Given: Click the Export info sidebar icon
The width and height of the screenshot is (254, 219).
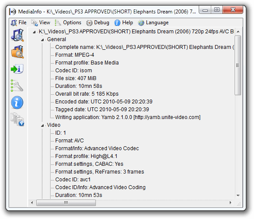Looking at the screenshot, I should click(17, 69).
